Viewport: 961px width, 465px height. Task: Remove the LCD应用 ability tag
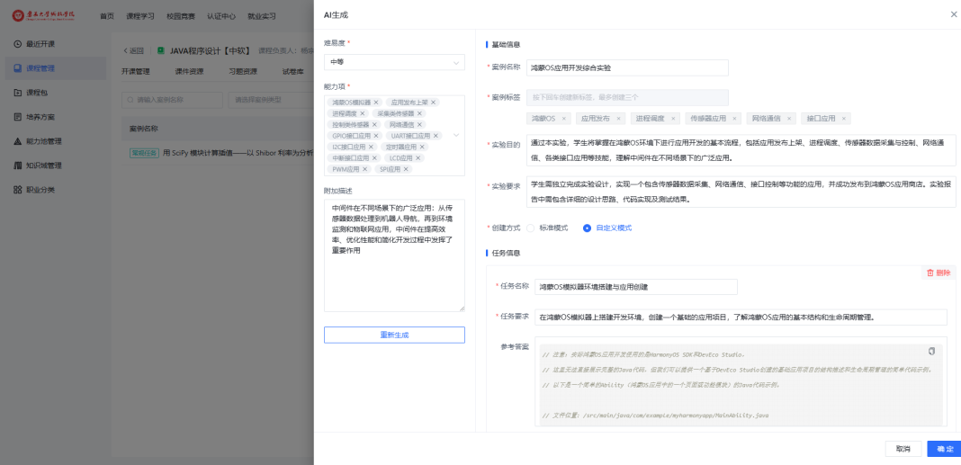(418, 158)
